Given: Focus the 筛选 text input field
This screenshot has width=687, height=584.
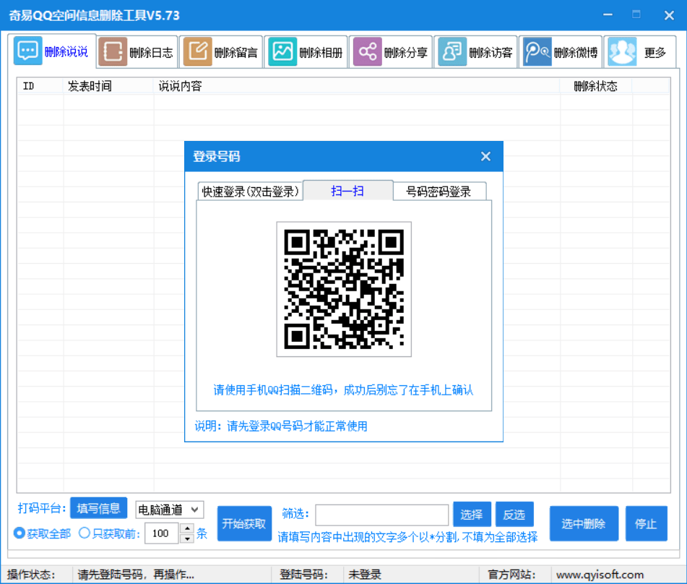Looking at the screenshot, I should click(382, 515).
